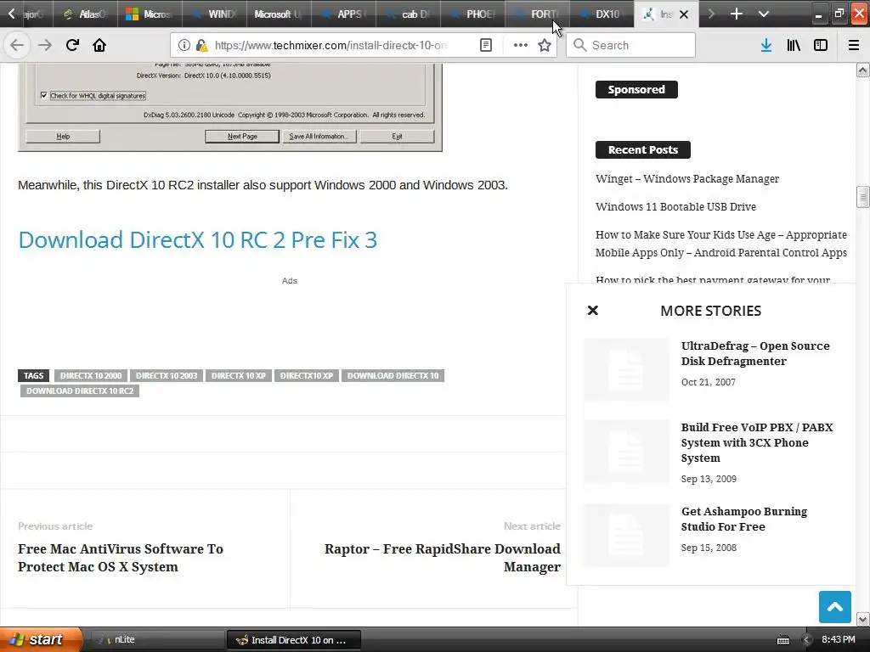
Task: Switch to the APPS tab
Action: tap(343, 14)
